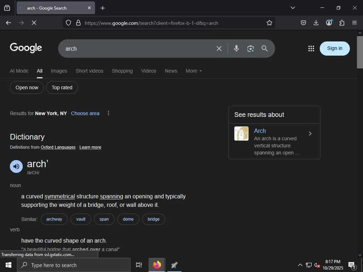This screenshot has width=363, height=272.
Task: Show hidden system tray icons
Action: (x=300, y=265)
